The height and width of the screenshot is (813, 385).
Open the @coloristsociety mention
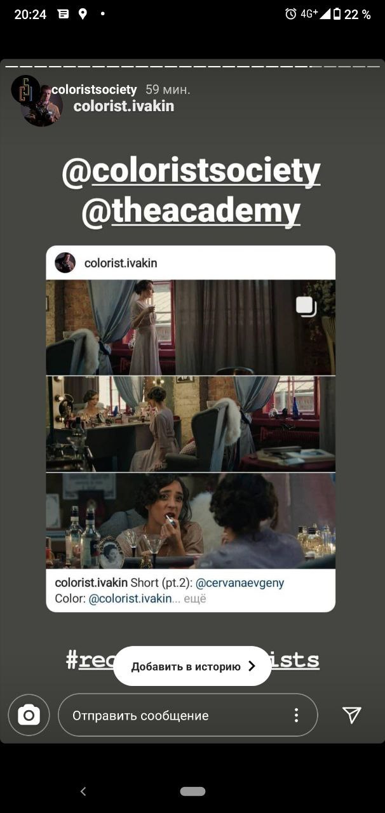click(x=191, y=171)
